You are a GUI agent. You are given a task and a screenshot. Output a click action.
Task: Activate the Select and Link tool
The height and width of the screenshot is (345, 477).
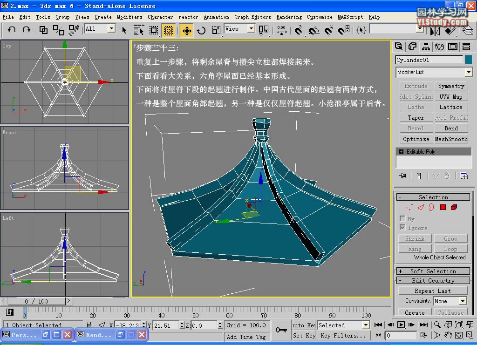click(43, 30)
